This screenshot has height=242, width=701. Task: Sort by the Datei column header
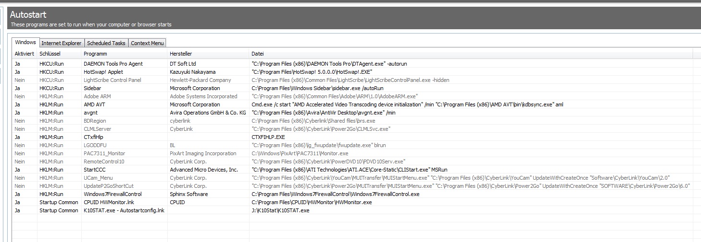[x=471, y=54]
